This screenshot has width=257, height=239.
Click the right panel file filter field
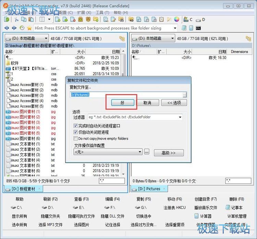click(x=238, y=181)
